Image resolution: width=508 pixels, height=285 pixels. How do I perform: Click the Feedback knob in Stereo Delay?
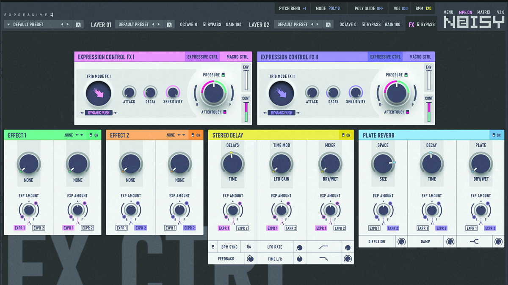[x=250, y=259]
